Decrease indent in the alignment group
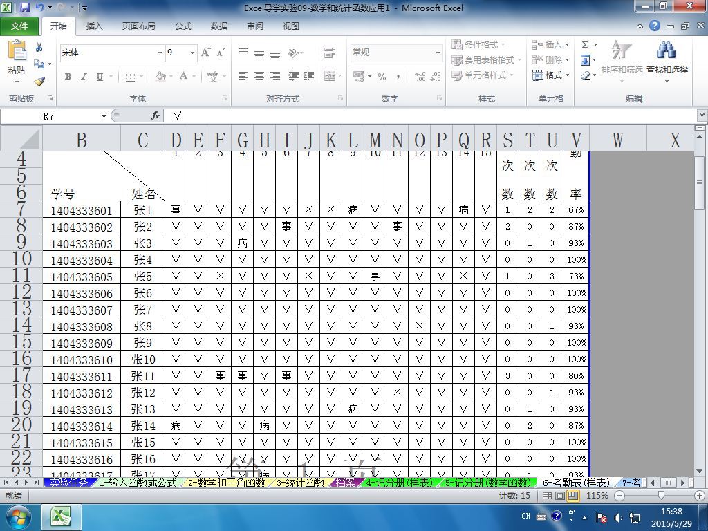This screenshot has height=531, width=708. click(293, 76)
